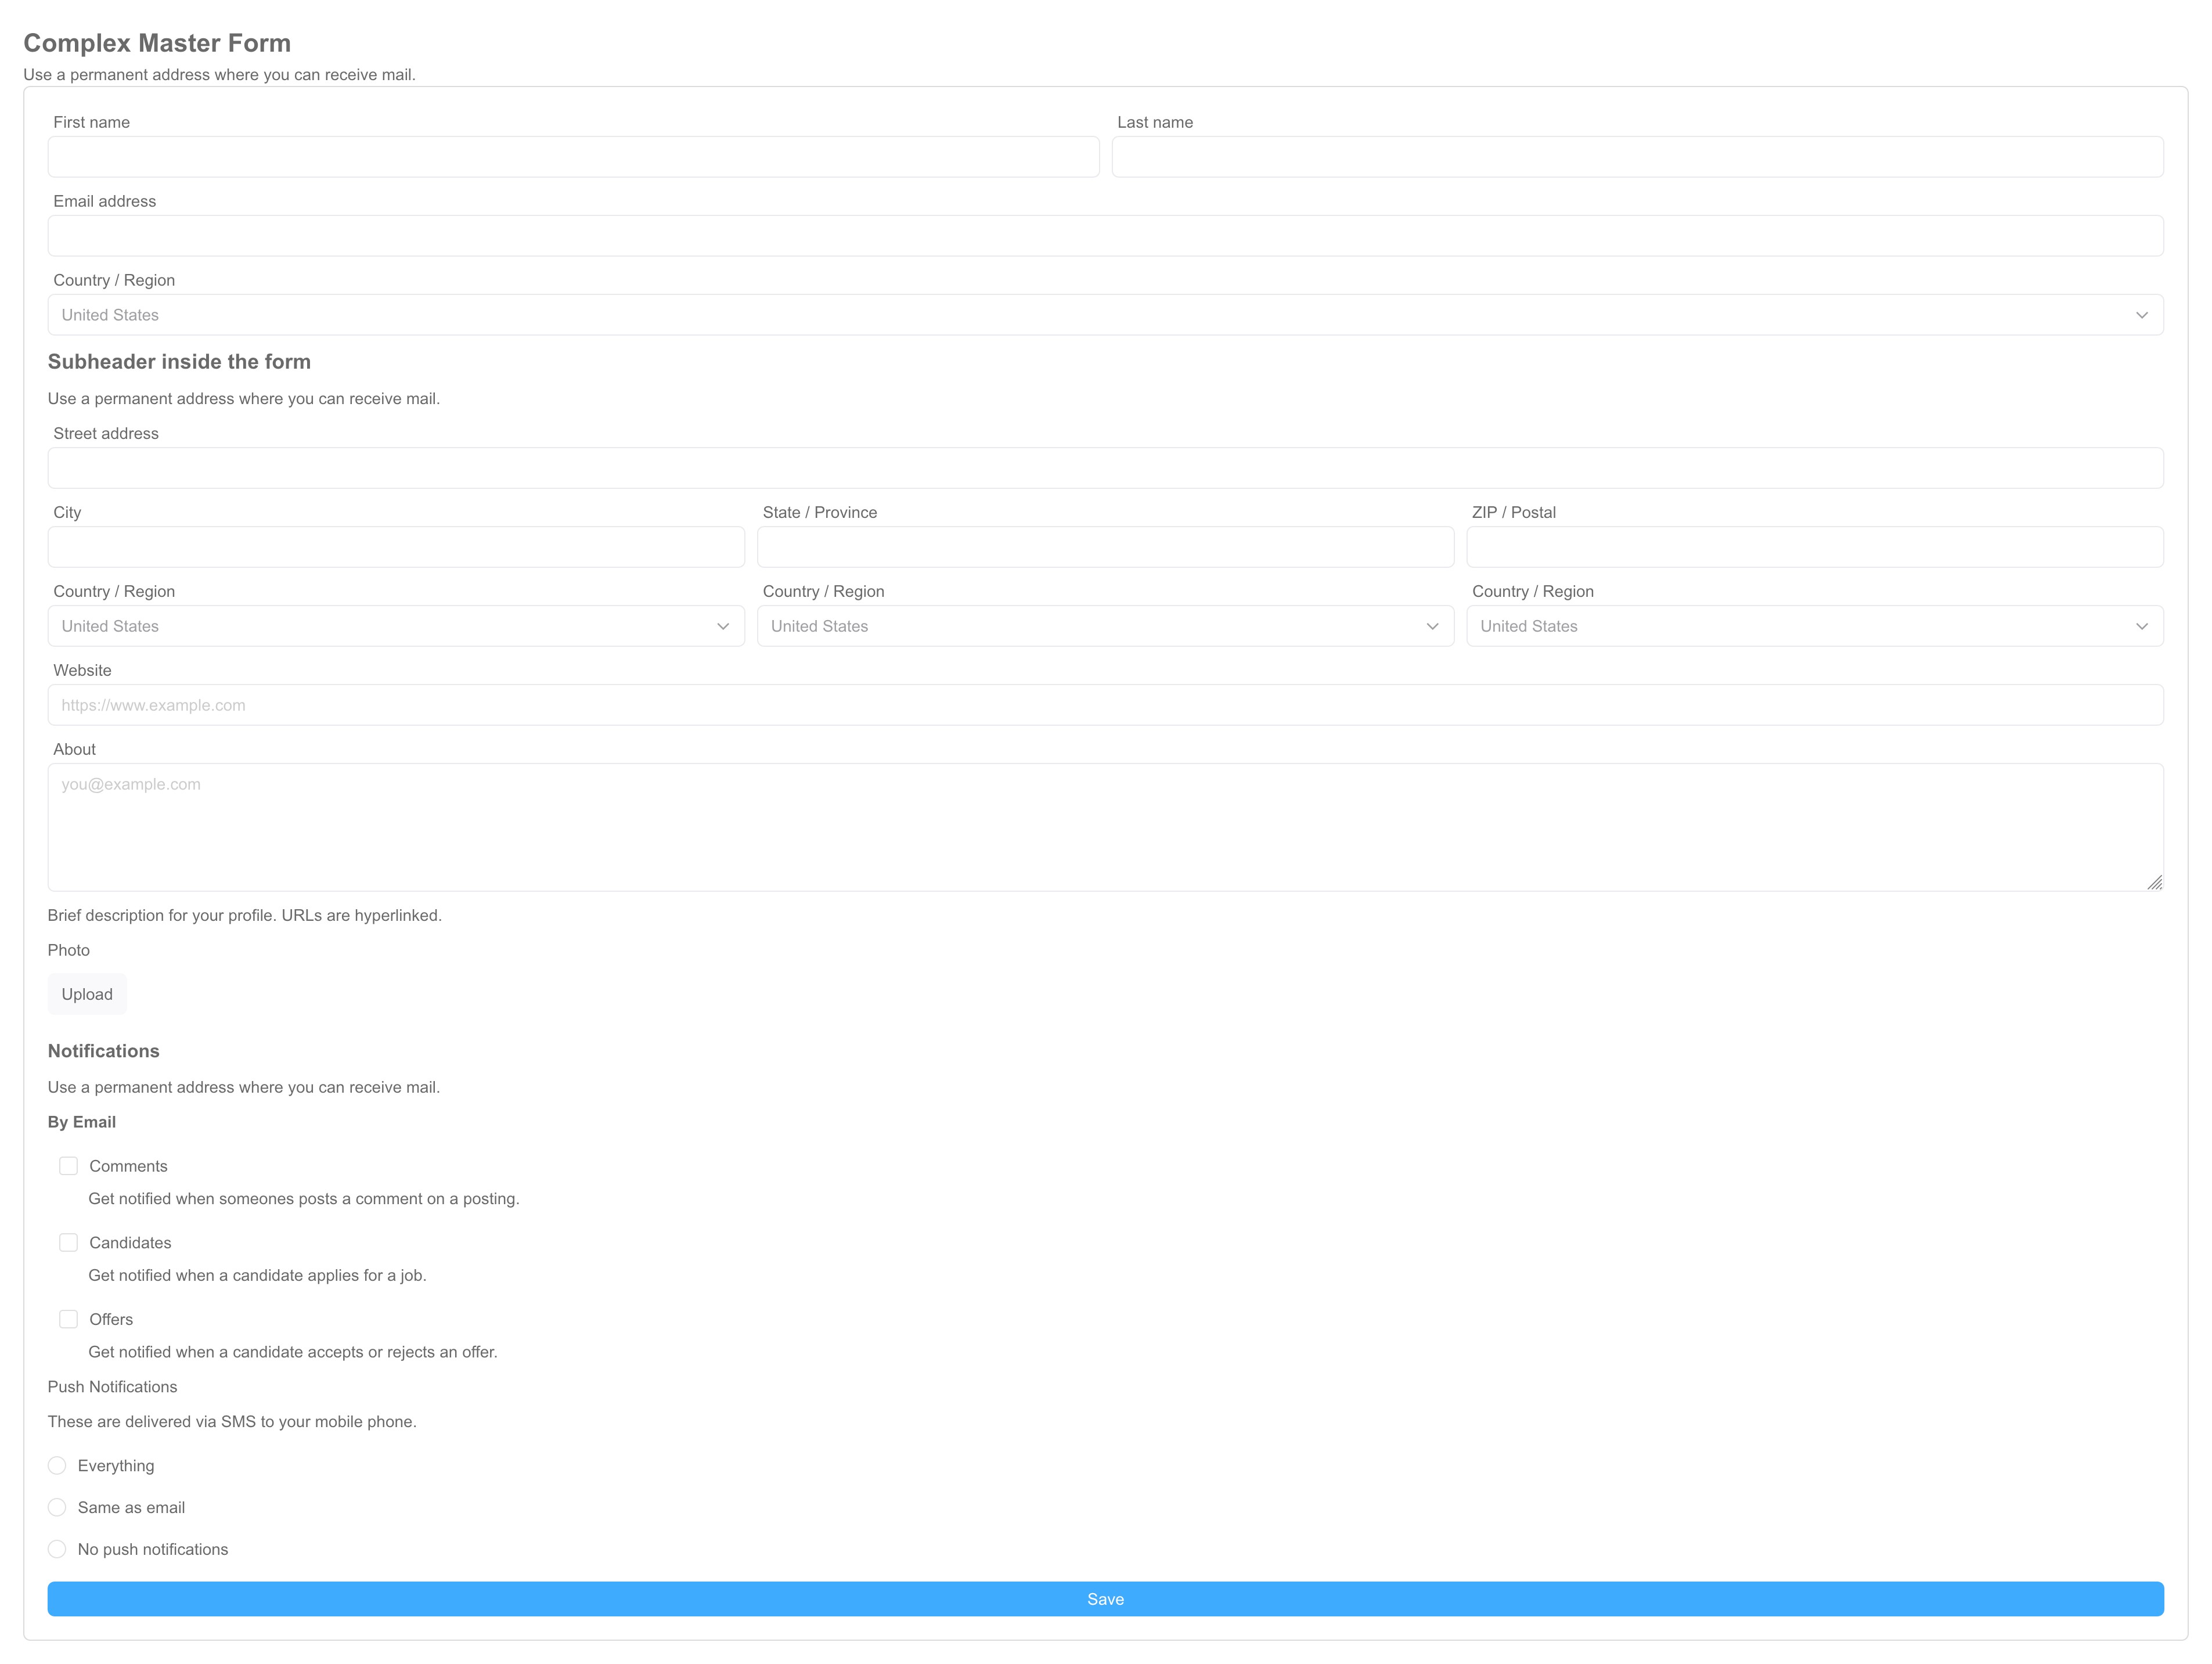Click the ZIP / Postal field

click(x=1814, y=547)
